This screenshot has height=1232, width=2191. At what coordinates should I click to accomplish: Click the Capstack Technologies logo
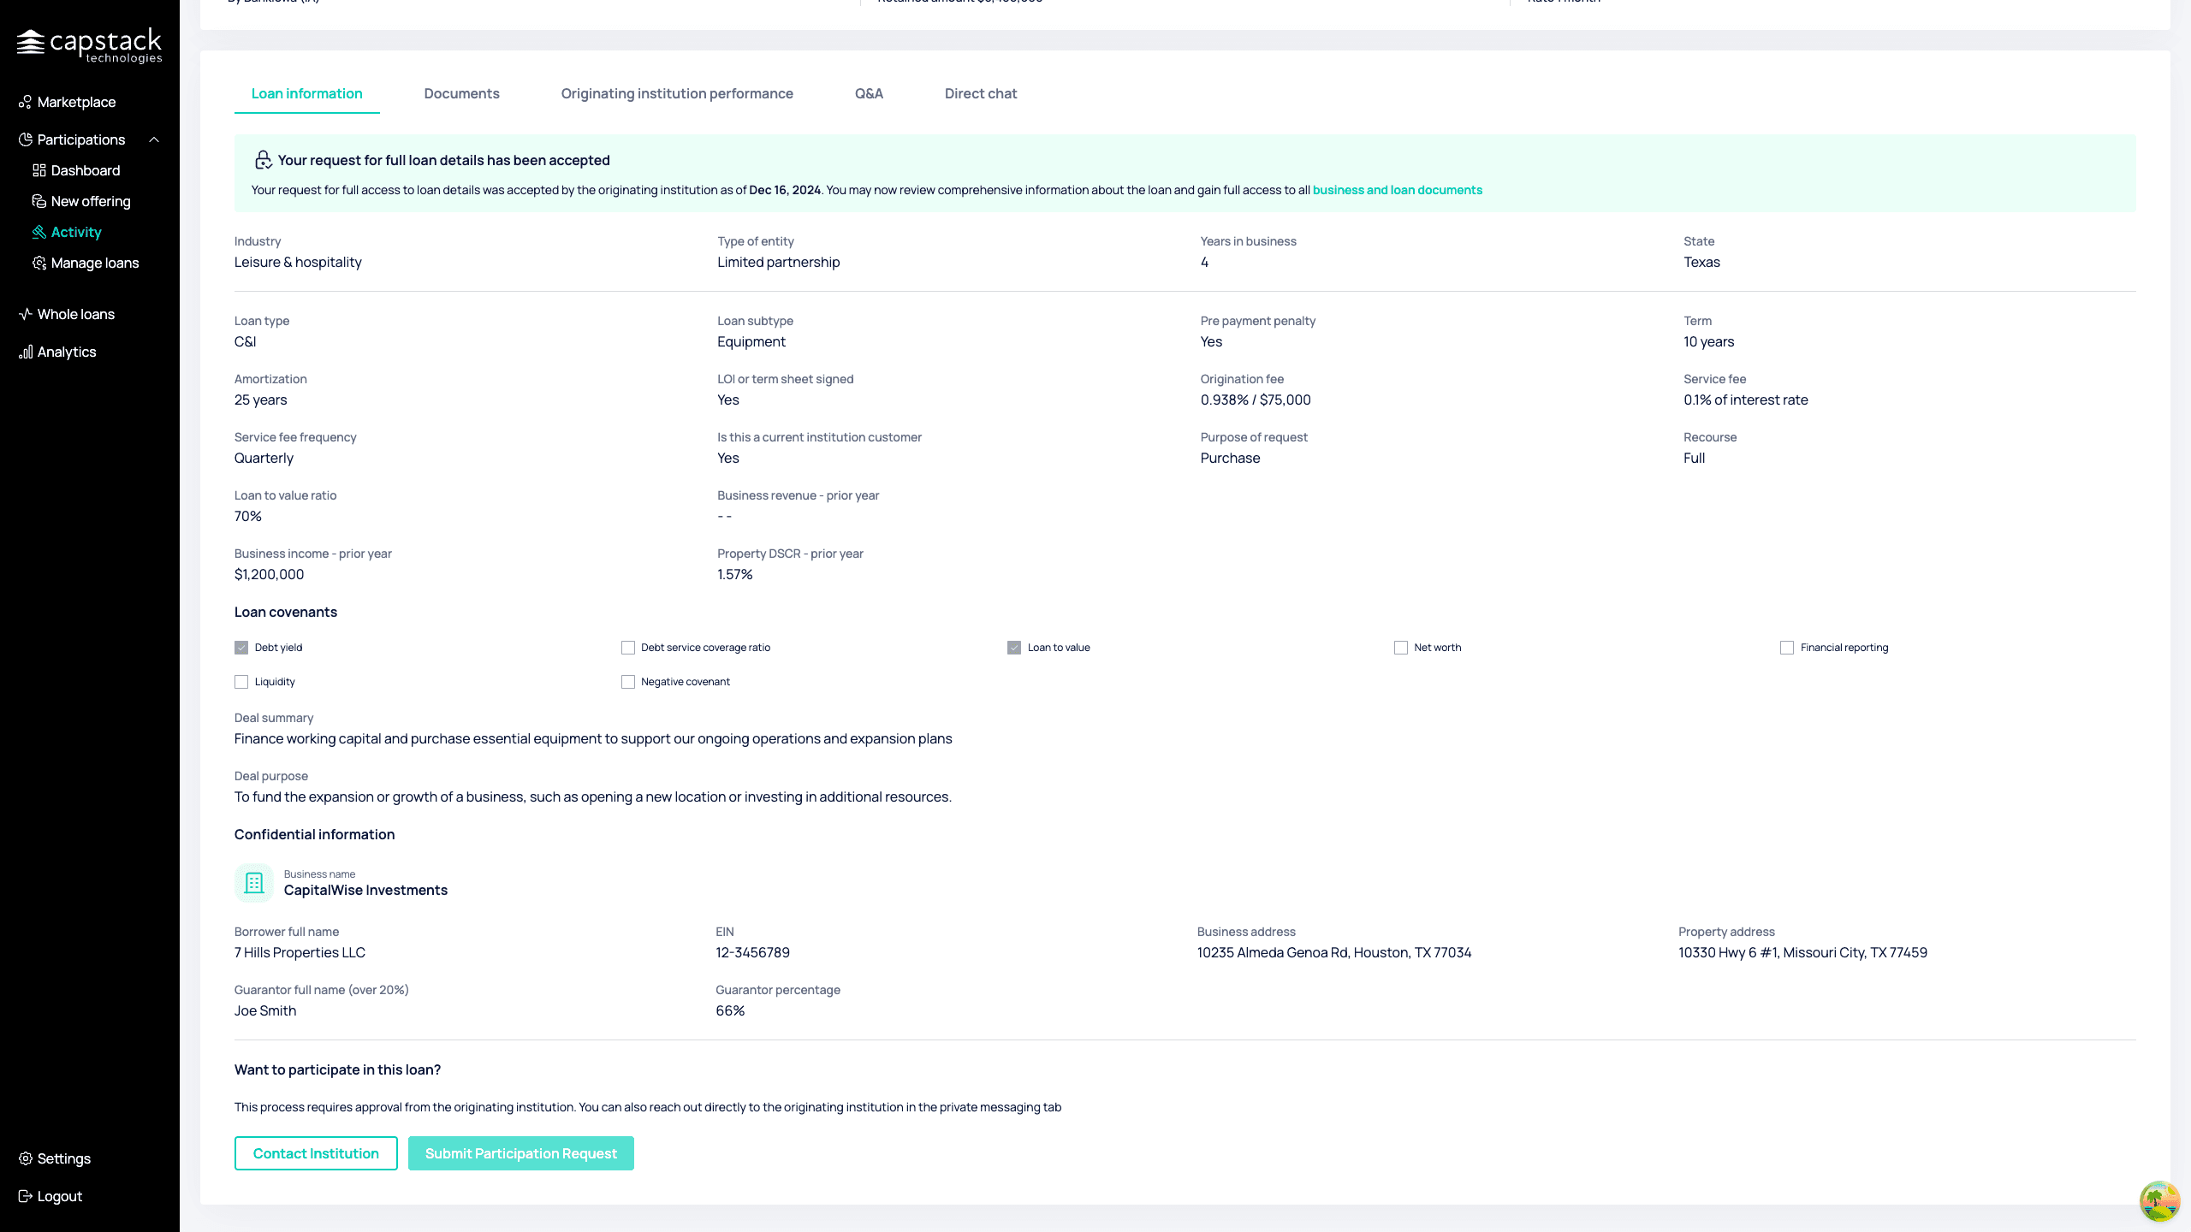[x=89, y=45]
